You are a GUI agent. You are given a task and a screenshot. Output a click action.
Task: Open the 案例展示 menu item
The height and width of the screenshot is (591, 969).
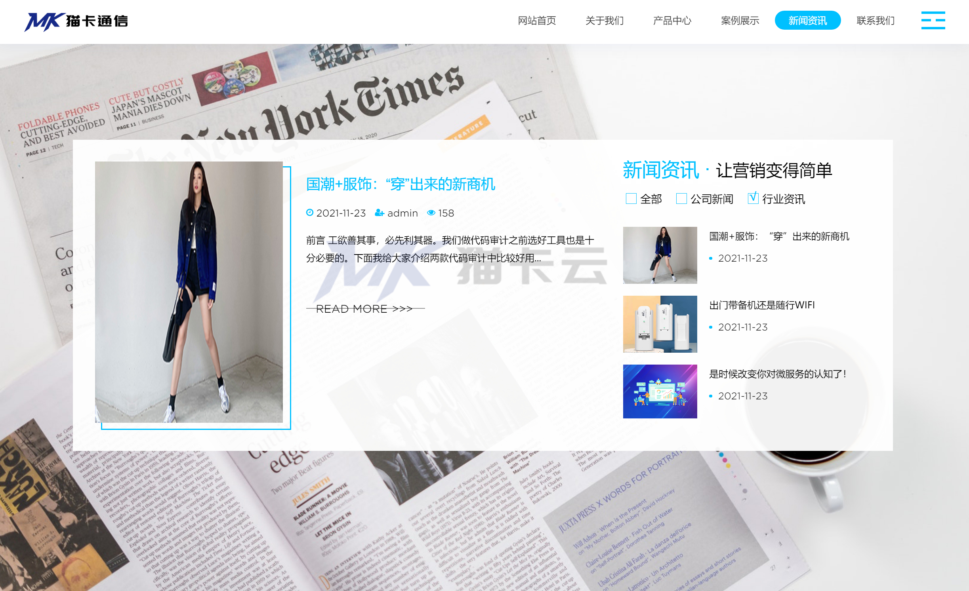pos(740,21)
